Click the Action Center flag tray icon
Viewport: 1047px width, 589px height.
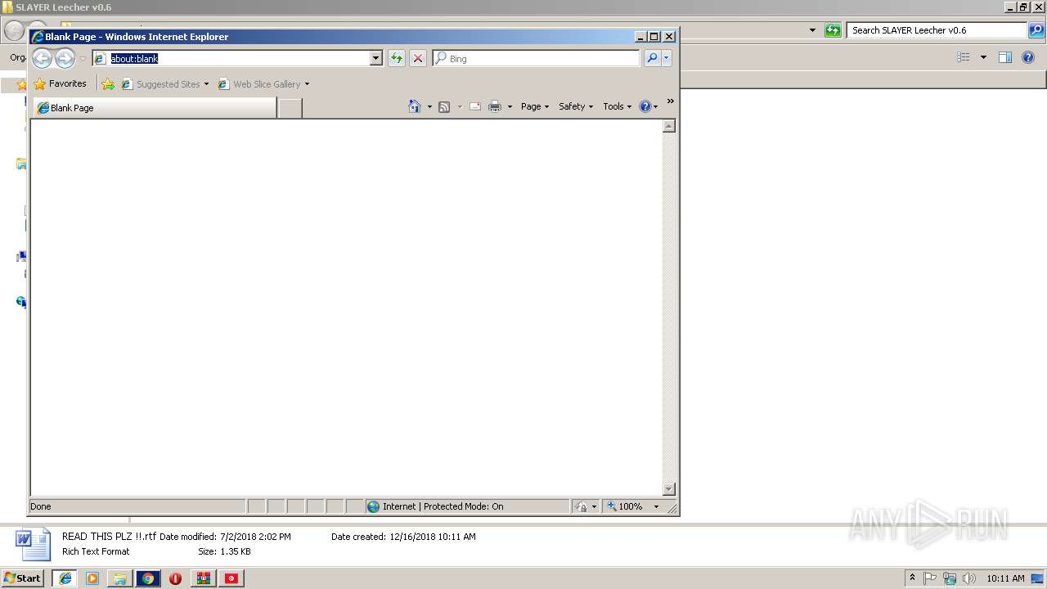(931, 578)
